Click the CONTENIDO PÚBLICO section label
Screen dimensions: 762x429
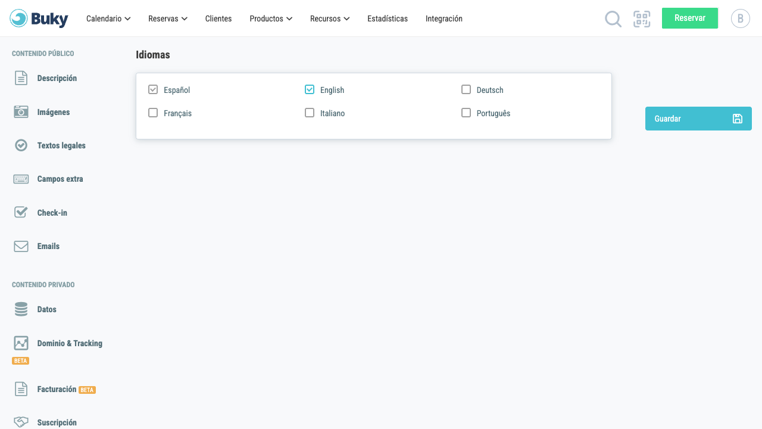tap(43, 54)
